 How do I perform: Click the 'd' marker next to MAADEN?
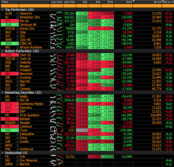click(x=17, y=123)
